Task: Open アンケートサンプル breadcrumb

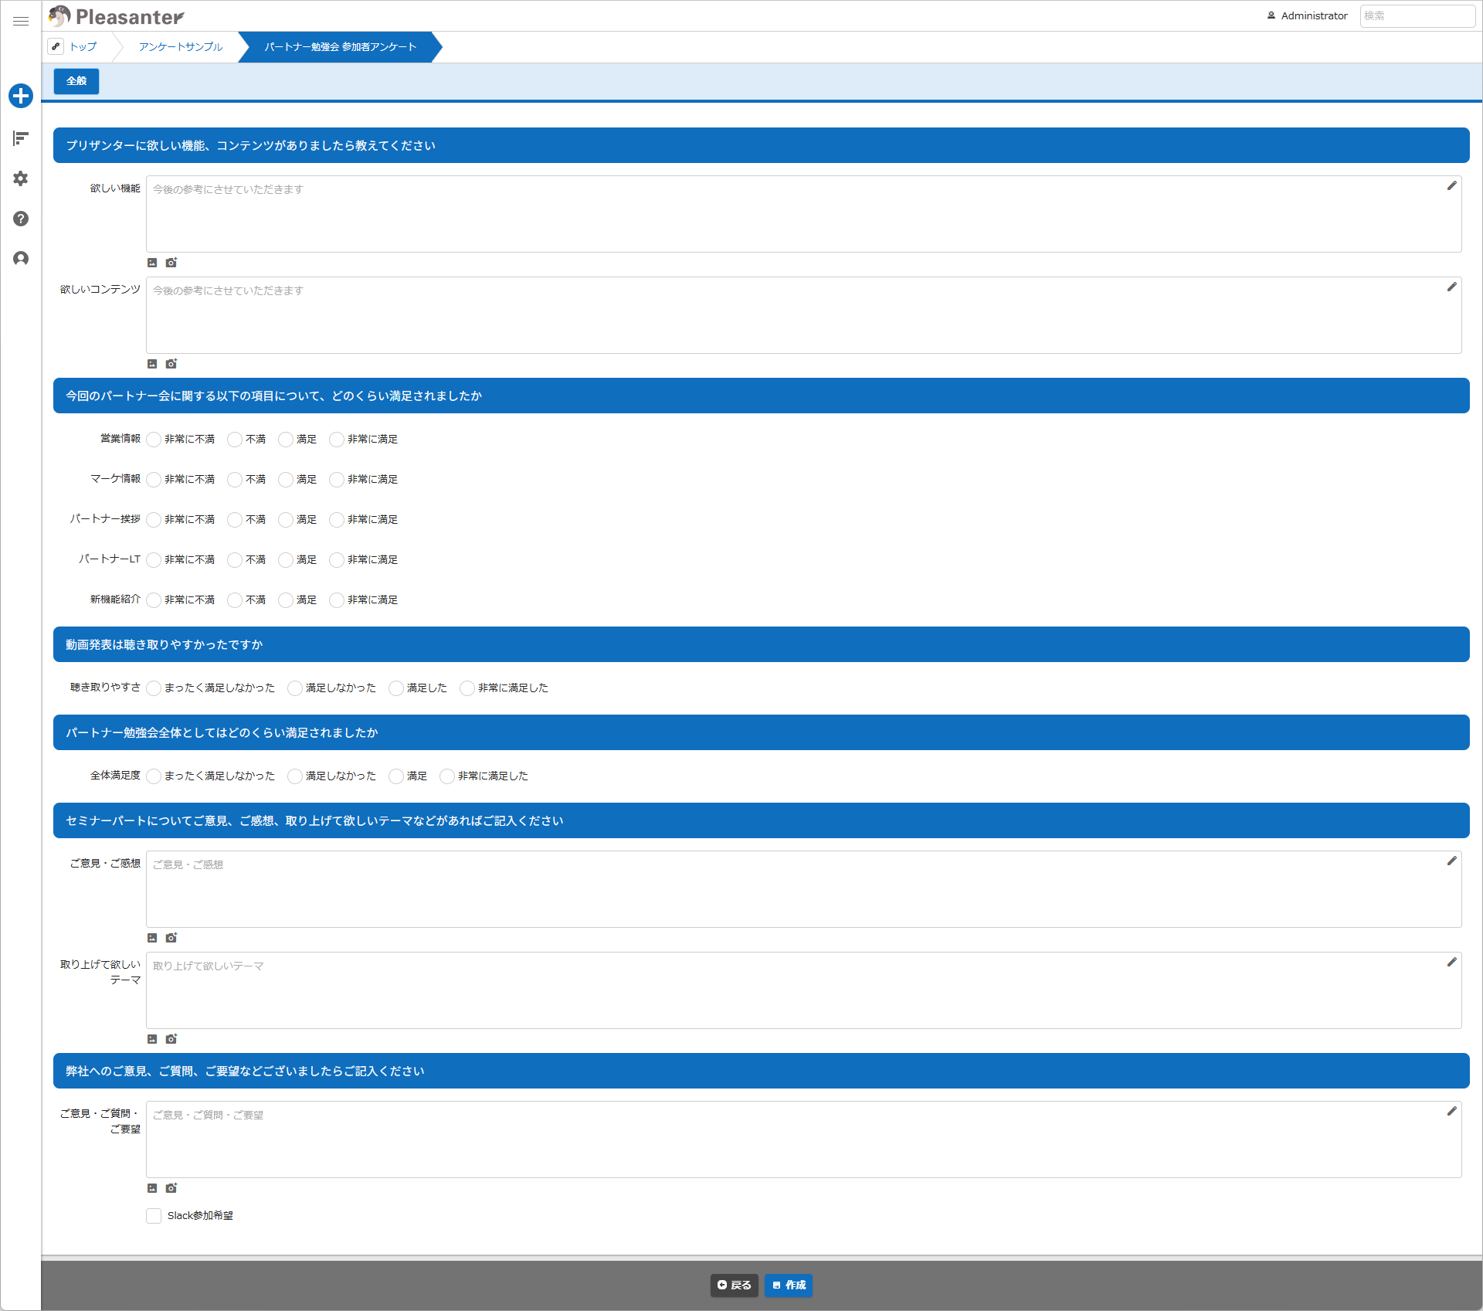Action: click(181, 47)
